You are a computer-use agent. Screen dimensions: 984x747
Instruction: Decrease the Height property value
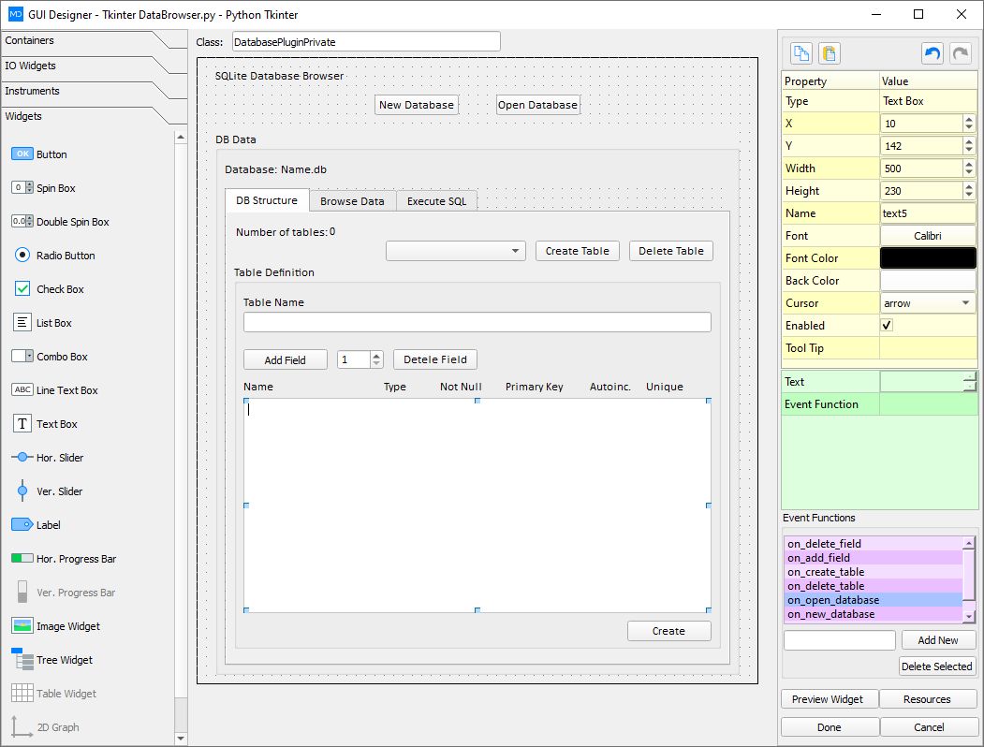(x=969, y=195)
